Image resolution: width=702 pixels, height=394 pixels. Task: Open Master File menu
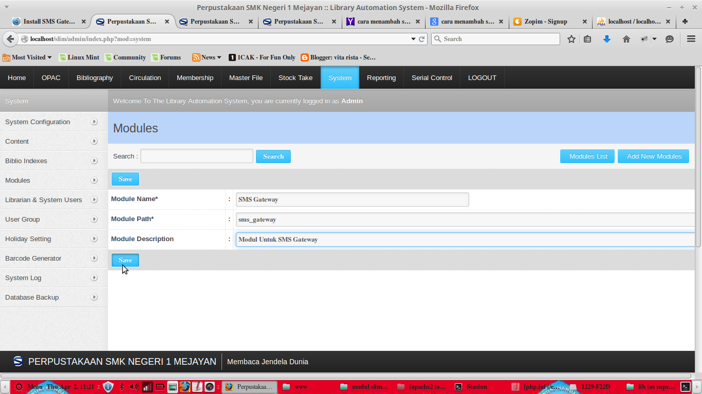point(246,77)
